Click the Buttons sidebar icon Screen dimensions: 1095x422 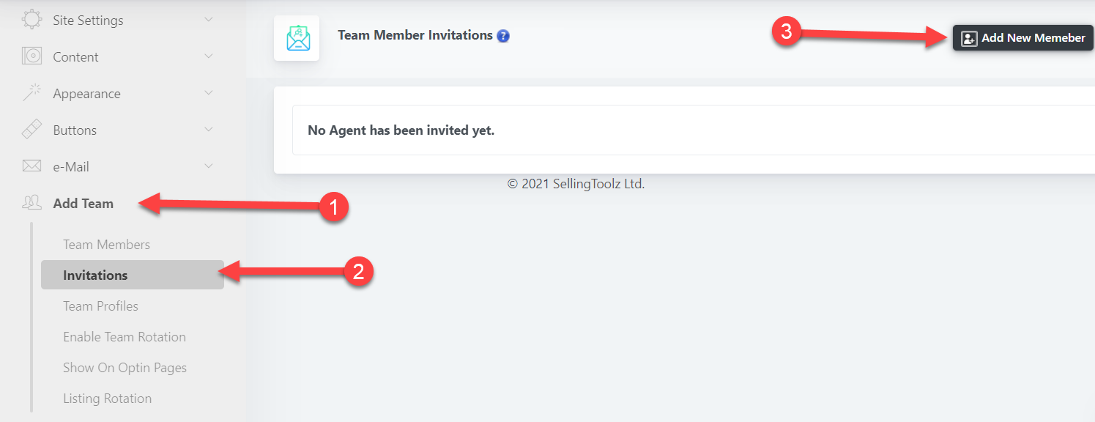[x=31, y=130]
